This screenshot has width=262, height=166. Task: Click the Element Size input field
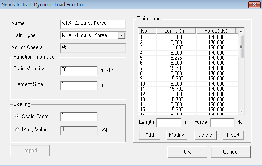coord(79,85)
